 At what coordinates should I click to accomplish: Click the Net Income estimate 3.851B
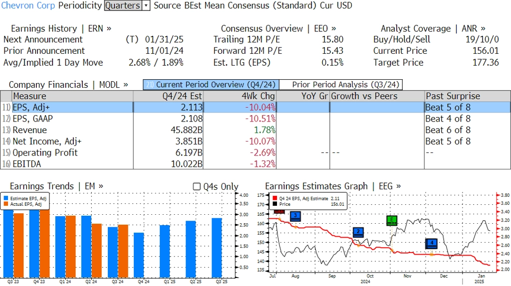tap(189, 142)
